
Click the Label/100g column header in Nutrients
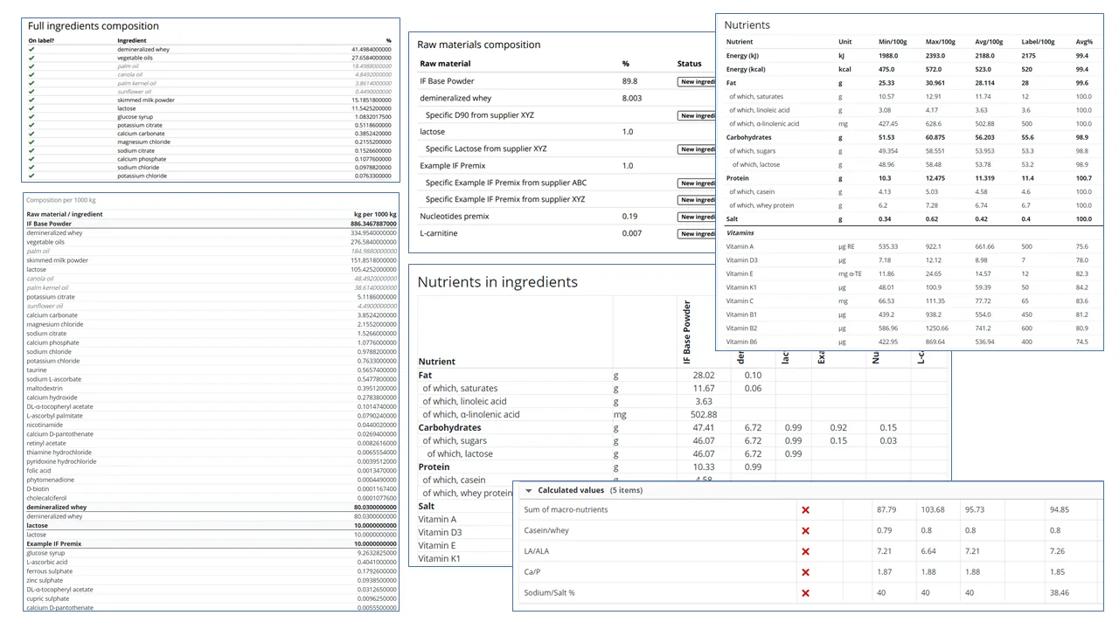1038,42
